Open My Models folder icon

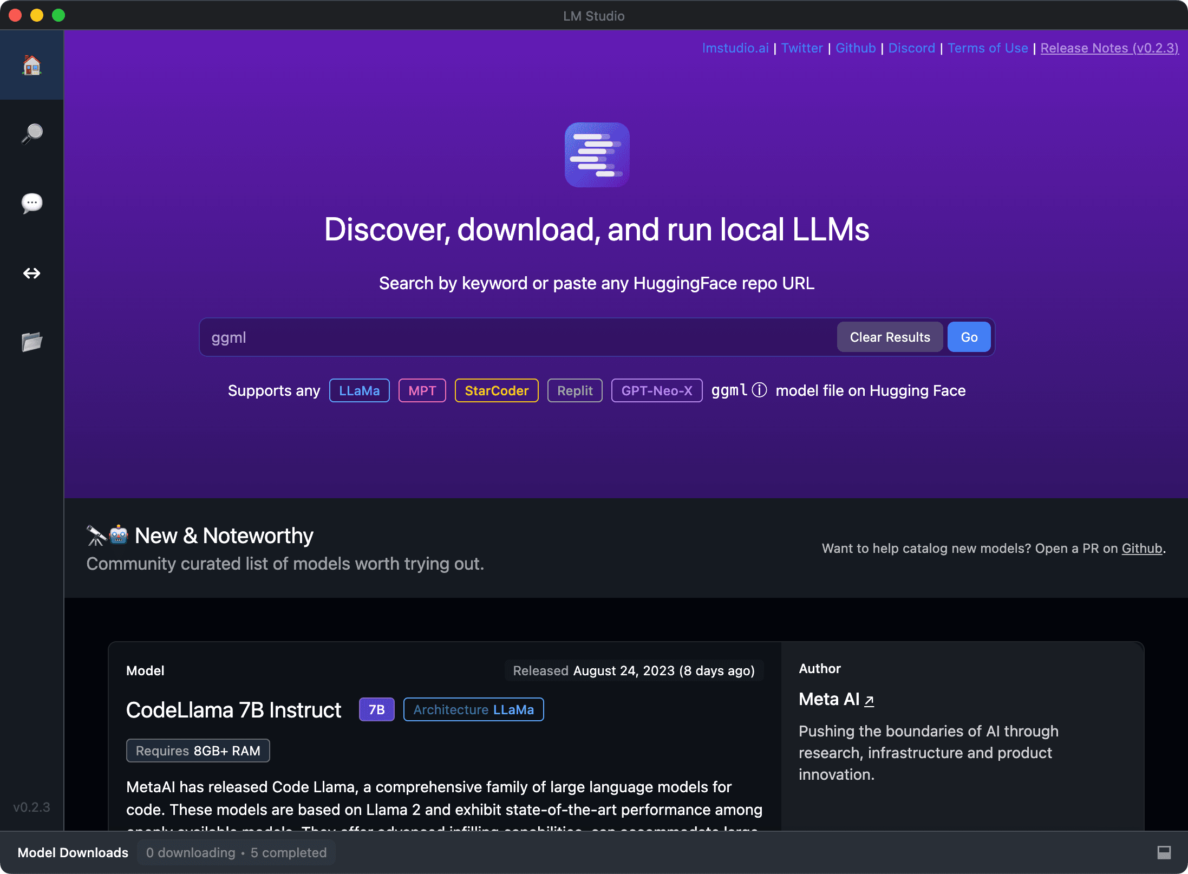click(31, 342)
